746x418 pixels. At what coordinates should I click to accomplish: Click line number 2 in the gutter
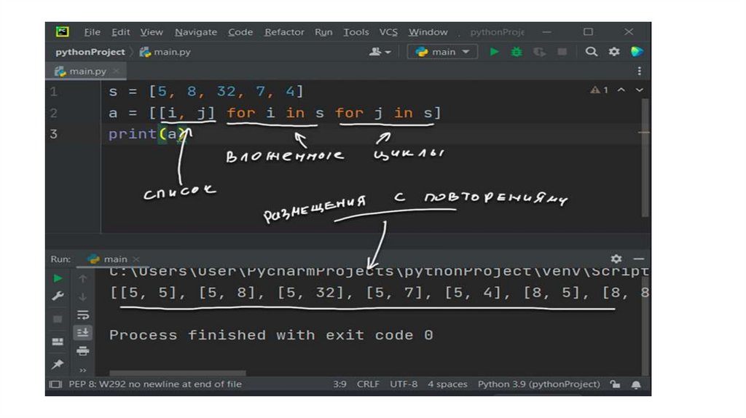[54, 113]
